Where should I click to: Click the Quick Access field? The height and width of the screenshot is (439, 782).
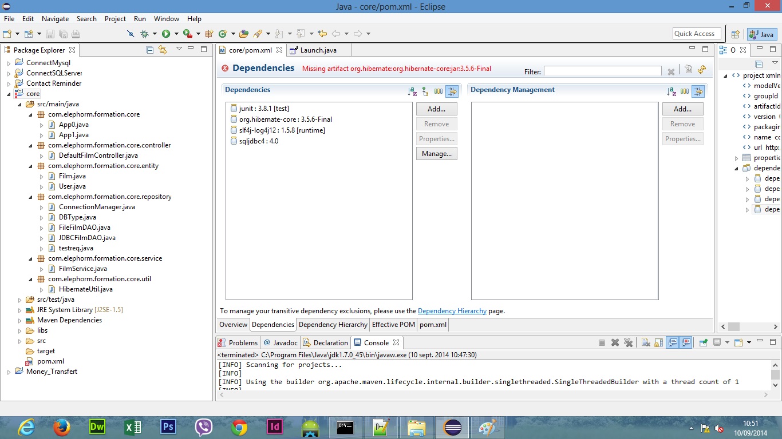click(697, 34)
